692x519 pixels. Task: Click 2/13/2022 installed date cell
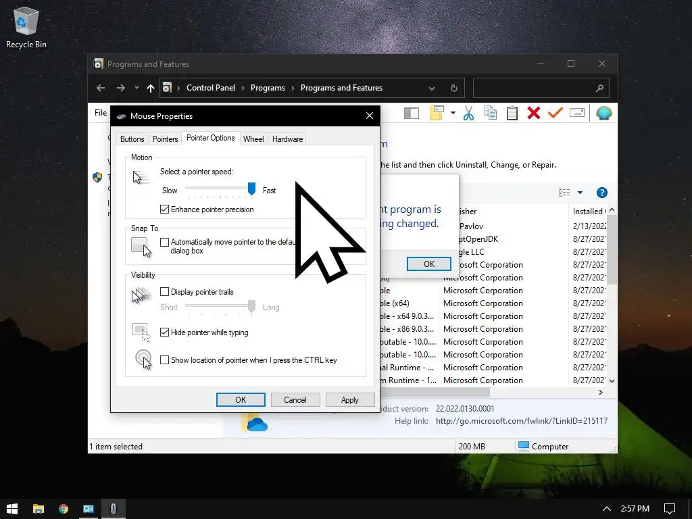click(x=589, y=226)
